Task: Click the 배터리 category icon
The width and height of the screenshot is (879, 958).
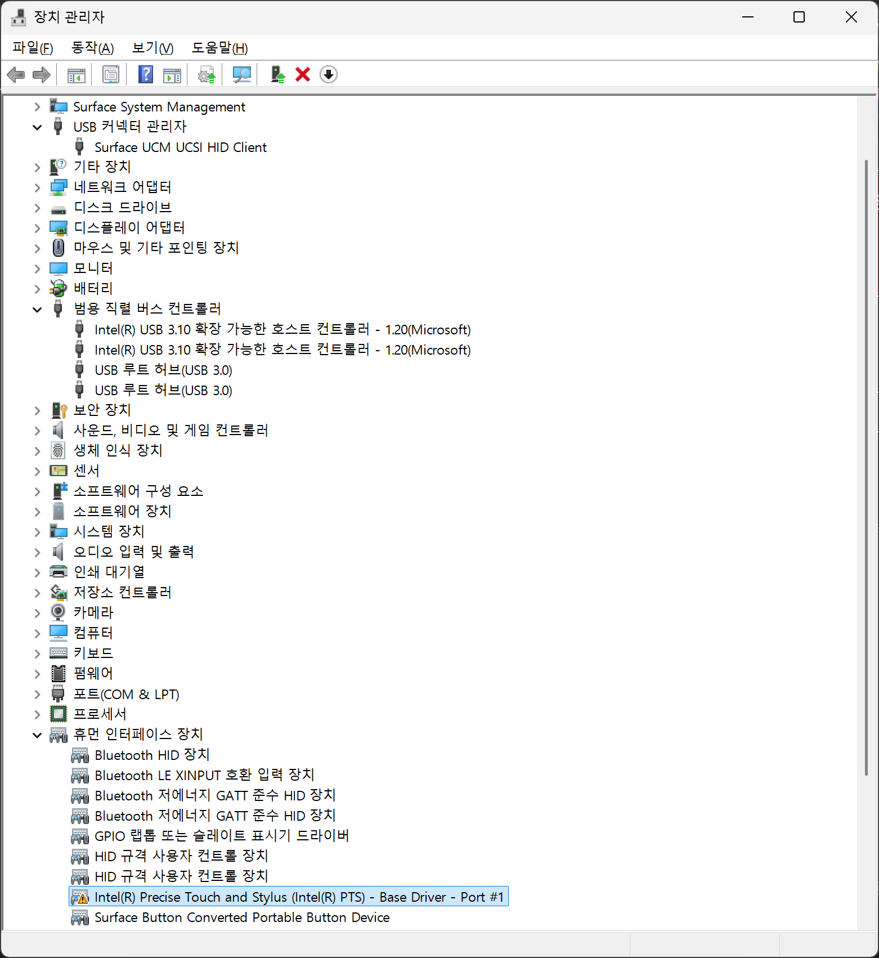Action: pyautogui.click(x=58, y=289)
